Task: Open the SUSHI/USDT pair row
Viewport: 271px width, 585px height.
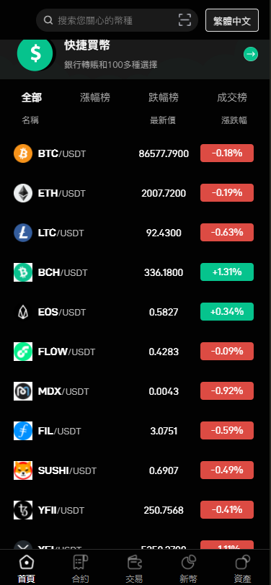Action: 133,470
